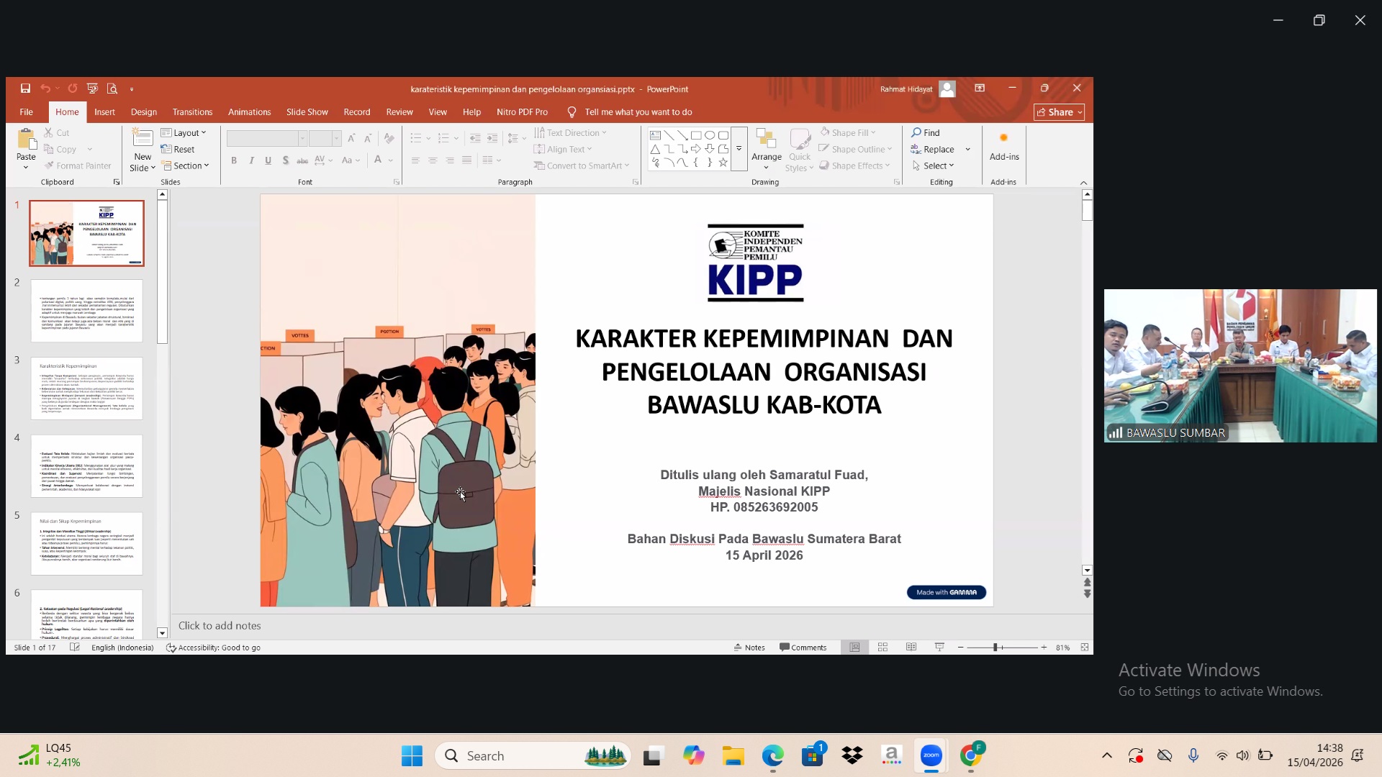Click Convert to SmartArt button
This screenshot has height=777, width=1382.
pos(581,165)
